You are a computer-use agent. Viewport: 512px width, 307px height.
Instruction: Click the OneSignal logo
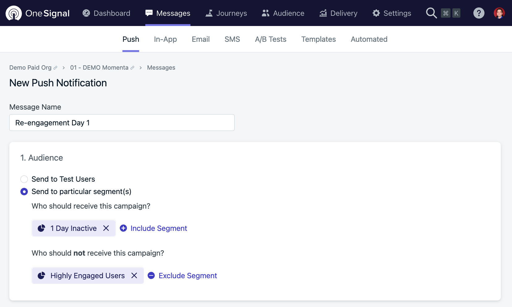coord(38,13)
